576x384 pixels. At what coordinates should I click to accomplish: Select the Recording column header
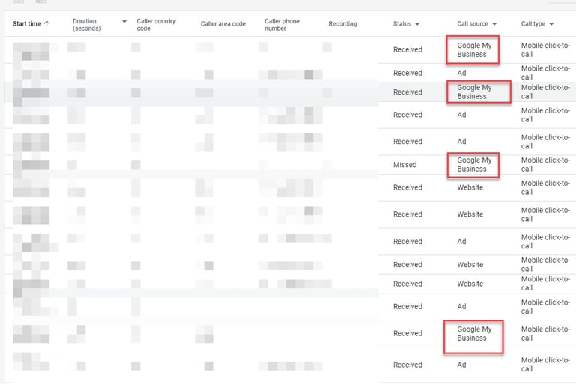(343, 23)
